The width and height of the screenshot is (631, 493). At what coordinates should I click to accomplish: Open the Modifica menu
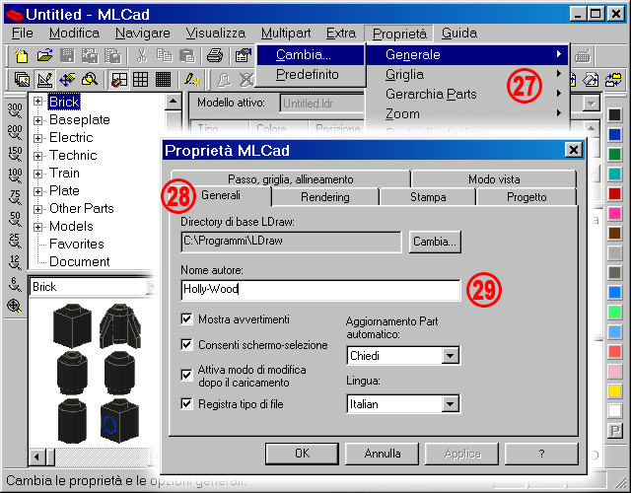pyautogui.click(x=74, y=33)
